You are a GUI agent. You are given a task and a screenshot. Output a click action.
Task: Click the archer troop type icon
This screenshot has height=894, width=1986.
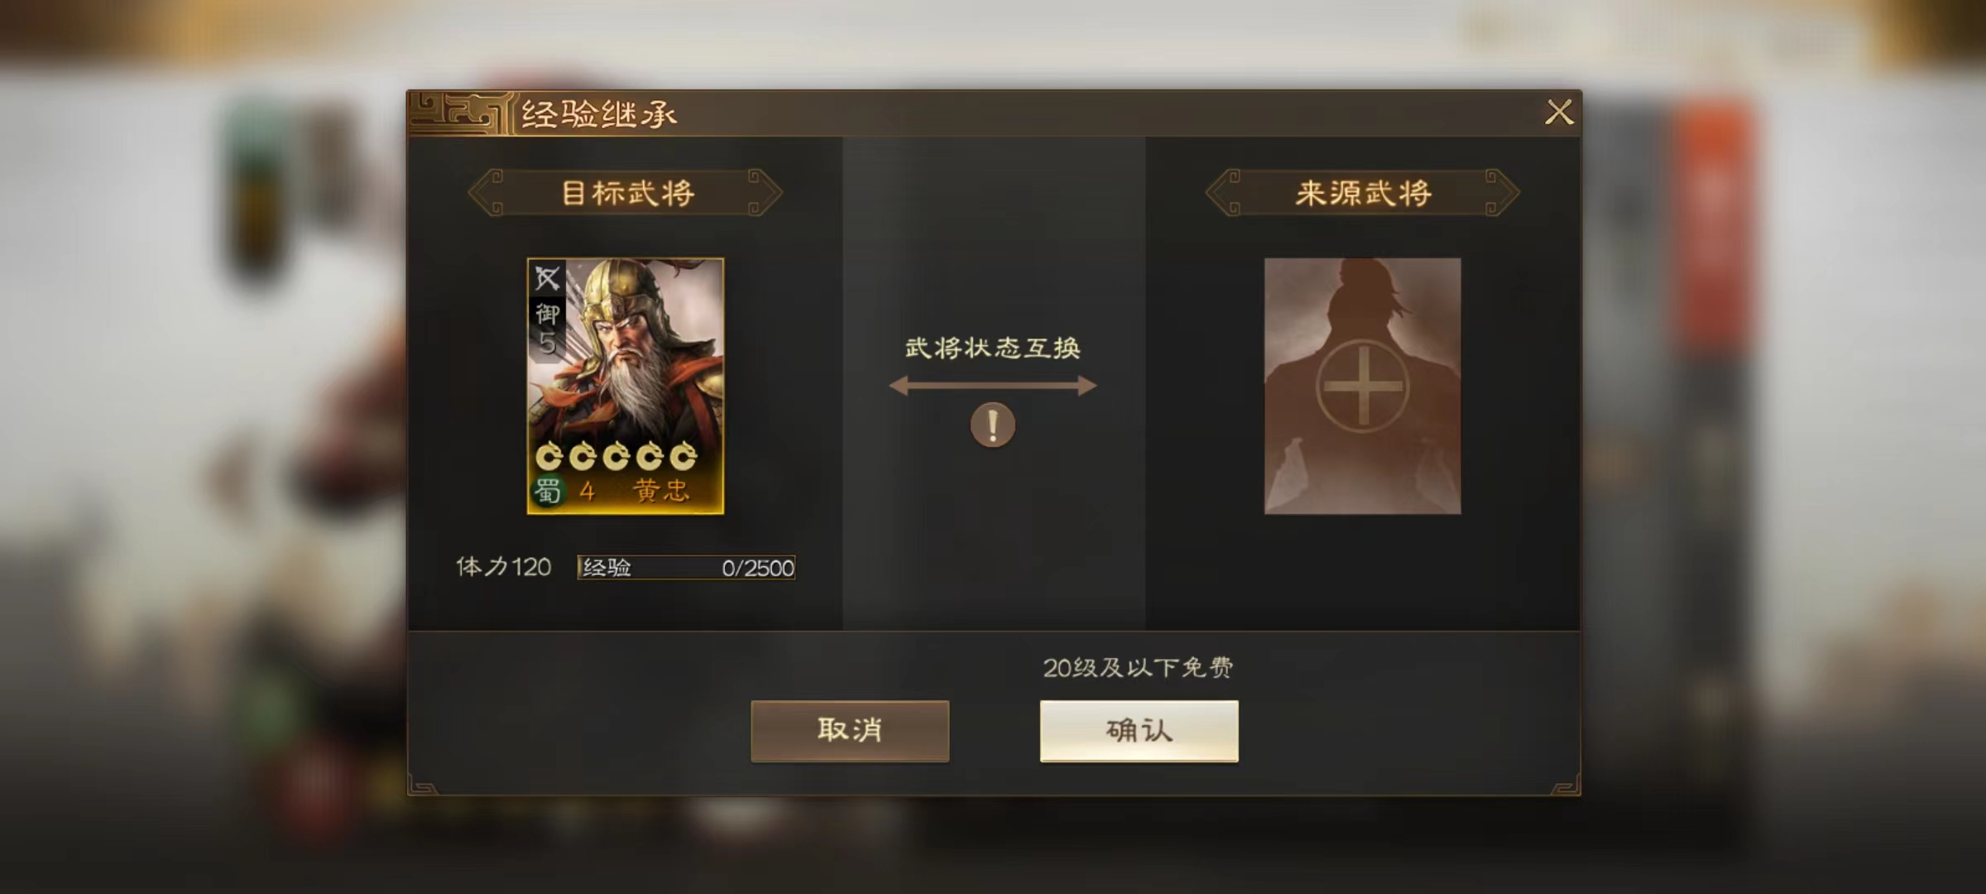547,278
